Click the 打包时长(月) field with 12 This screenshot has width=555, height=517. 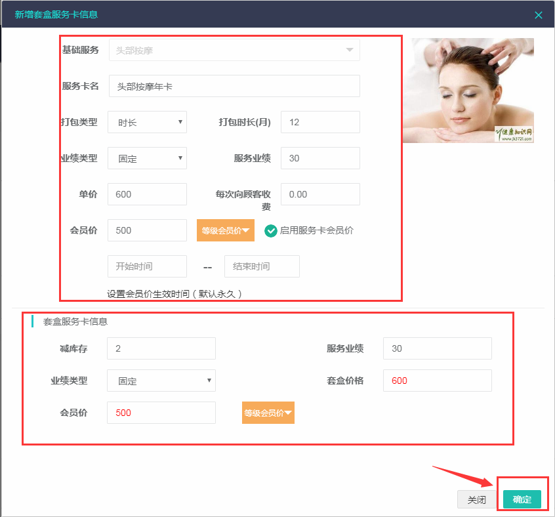pyautogui.click(x=320, y=122)
